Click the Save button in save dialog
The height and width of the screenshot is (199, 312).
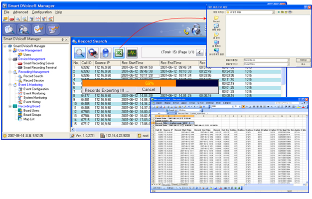303,60
